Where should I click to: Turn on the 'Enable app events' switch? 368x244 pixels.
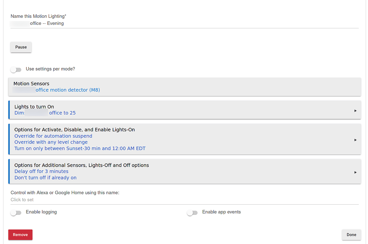click(192, 213)
